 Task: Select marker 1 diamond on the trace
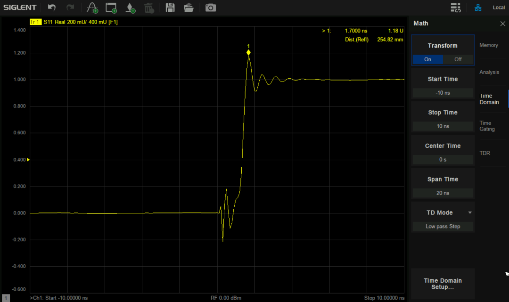tap(248, 53)
